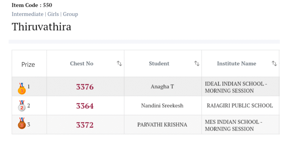Click student name Nandini Sreekesh
The height and width of the screenshot is (145, 305).
pyautogui.click(x=162, y=106)
